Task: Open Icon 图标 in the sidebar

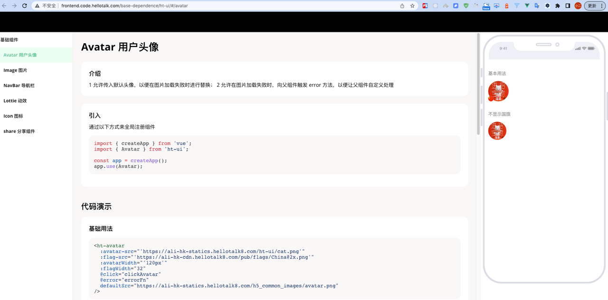Action: [13, 116]
